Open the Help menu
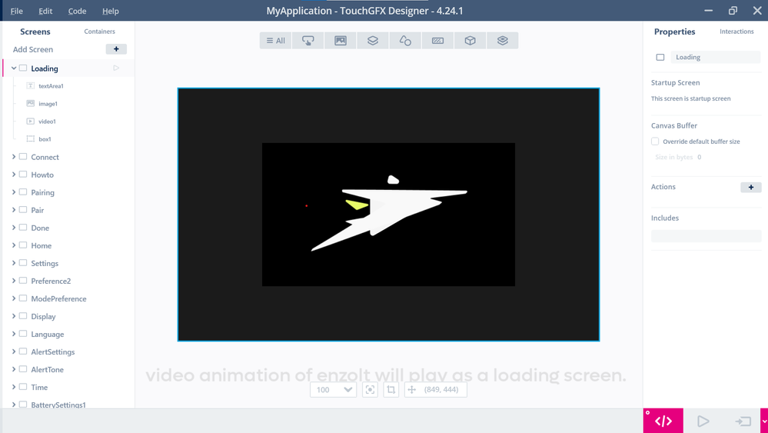768x433 pixels. (x=110, y=11)
